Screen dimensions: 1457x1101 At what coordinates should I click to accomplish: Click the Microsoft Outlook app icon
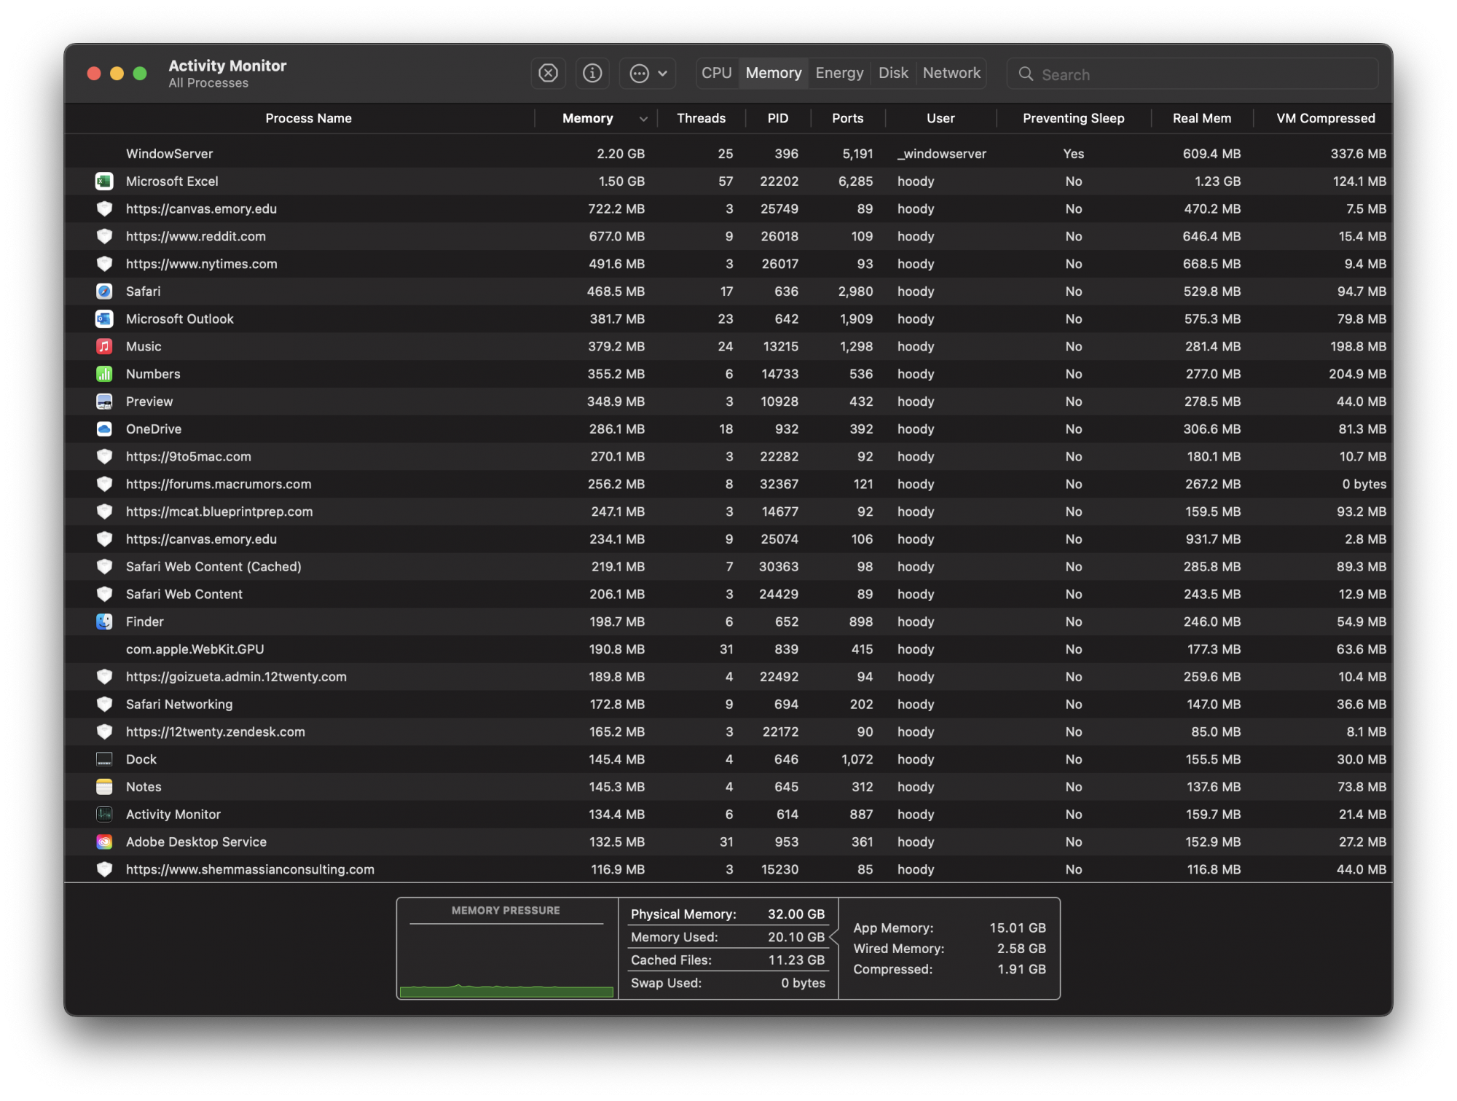tap(104, 319)
